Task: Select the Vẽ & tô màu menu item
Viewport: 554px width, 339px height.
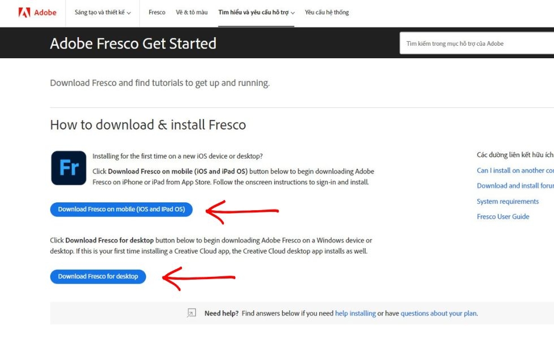Action: (x=192, y=12)
